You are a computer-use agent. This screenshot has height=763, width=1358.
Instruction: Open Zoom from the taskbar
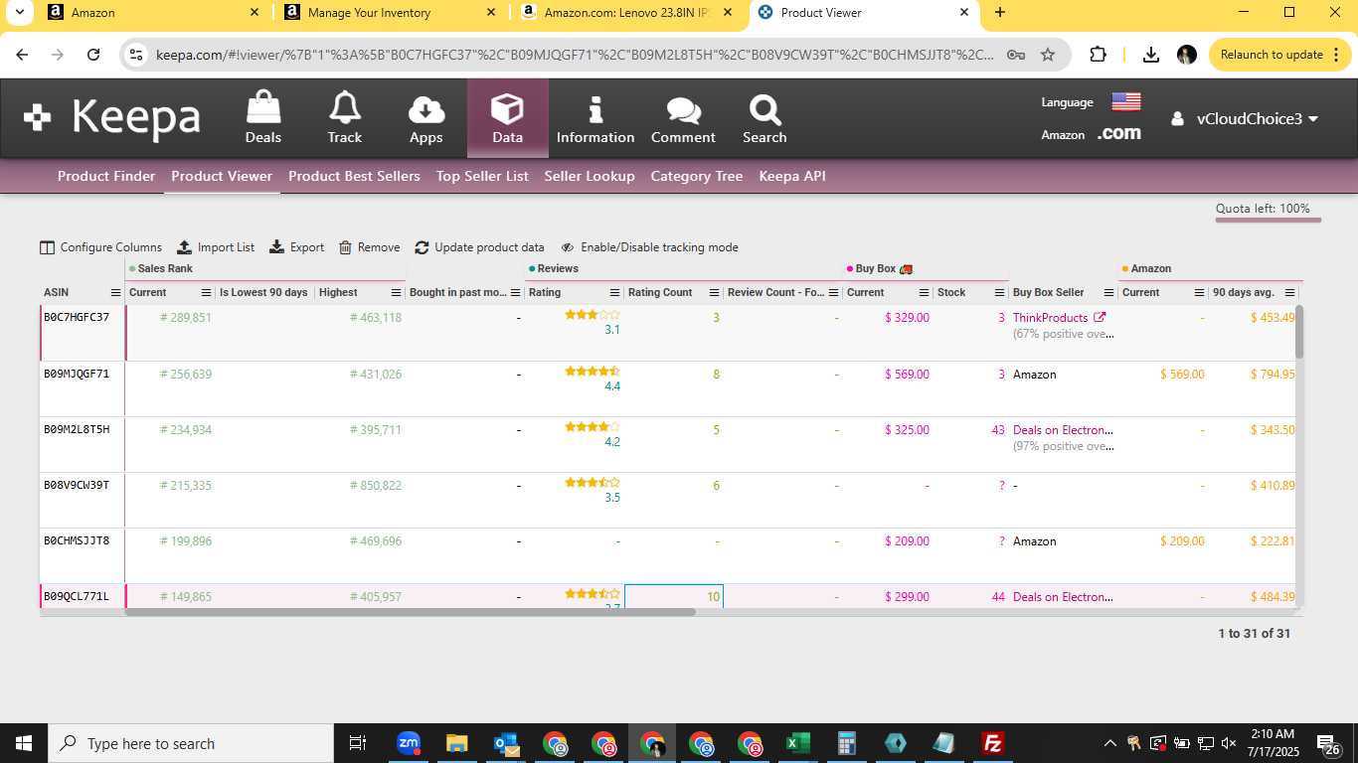[408, 743]
